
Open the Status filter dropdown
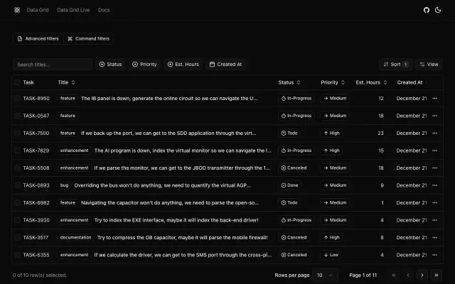coord(111,65)
